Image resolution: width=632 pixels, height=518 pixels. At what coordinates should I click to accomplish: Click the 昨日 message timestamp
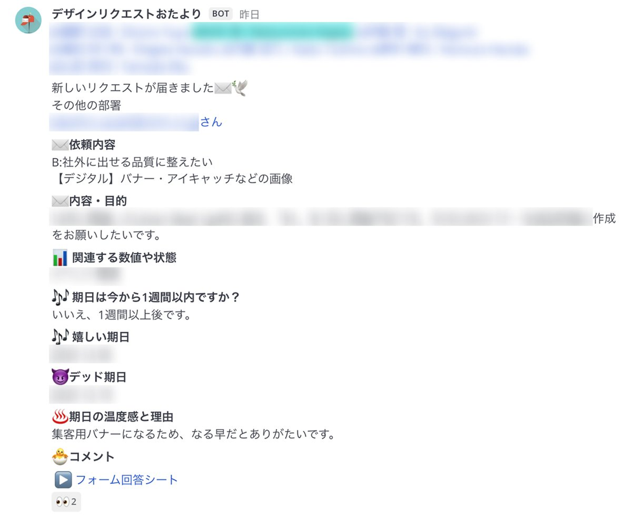tap(249, 14)
